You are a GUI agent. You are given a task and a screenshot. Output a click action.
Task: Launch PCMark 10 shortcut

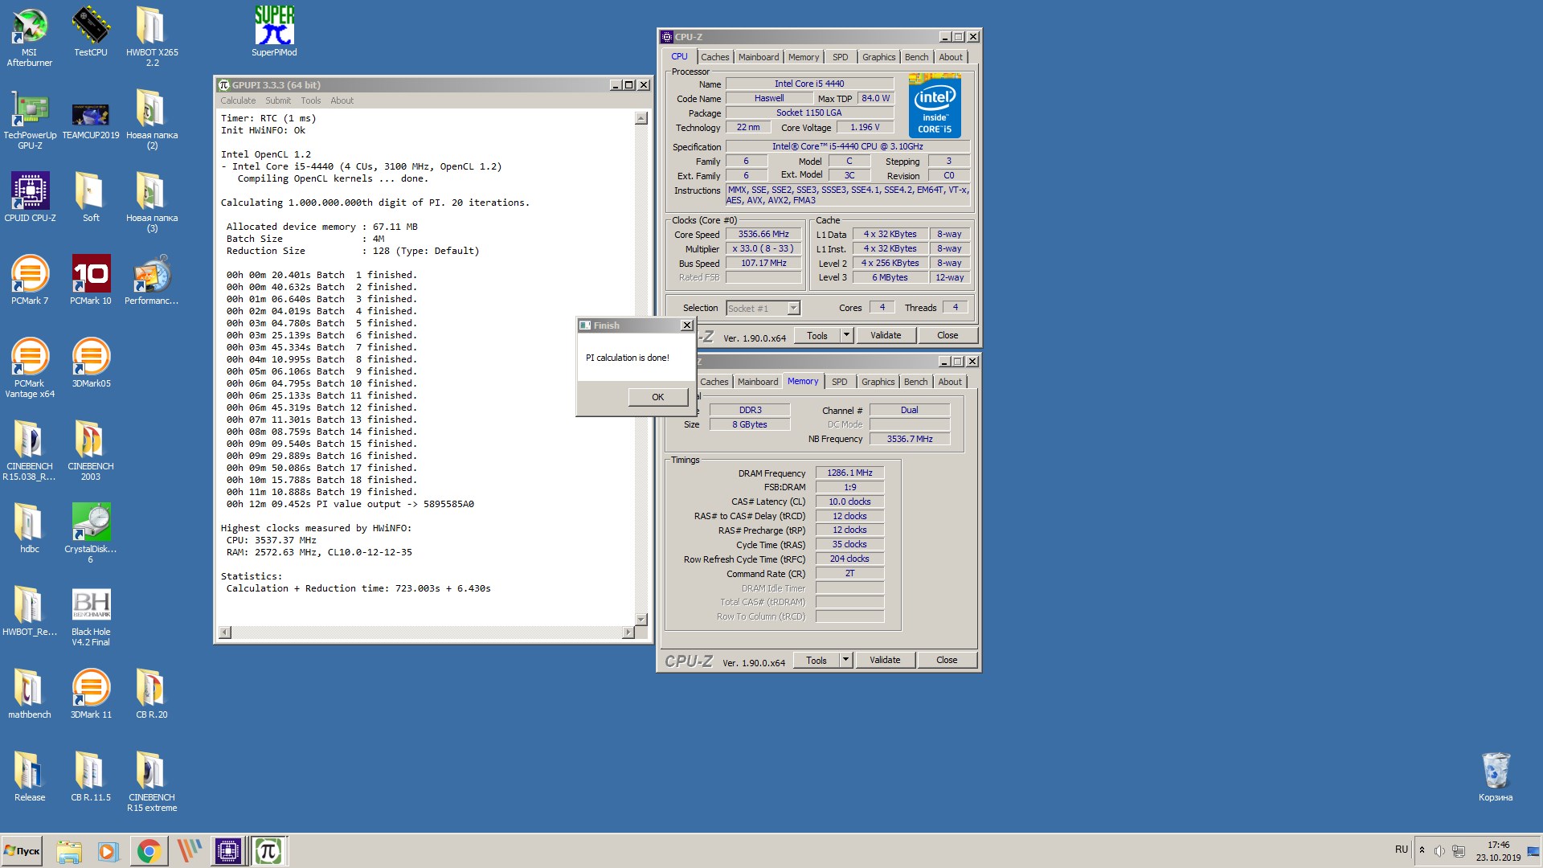[91, 280]
